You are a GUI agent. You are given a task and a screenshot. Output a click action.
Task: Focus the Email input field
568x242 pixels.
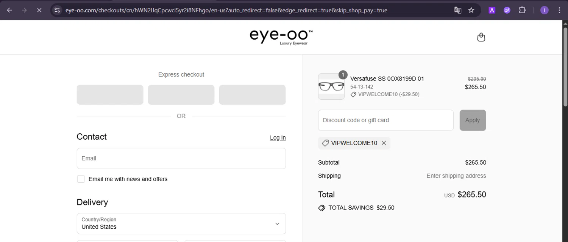click(181, 158)
